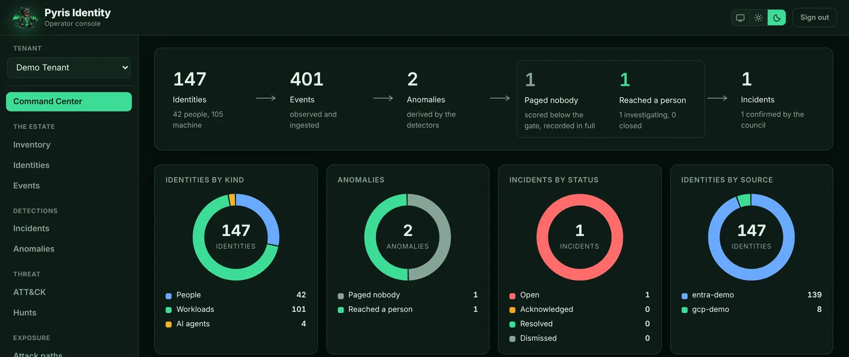Open Events in the sidebar
This screenshot has height=357, width=849.
pyautogui.click(x=26, y=185)
